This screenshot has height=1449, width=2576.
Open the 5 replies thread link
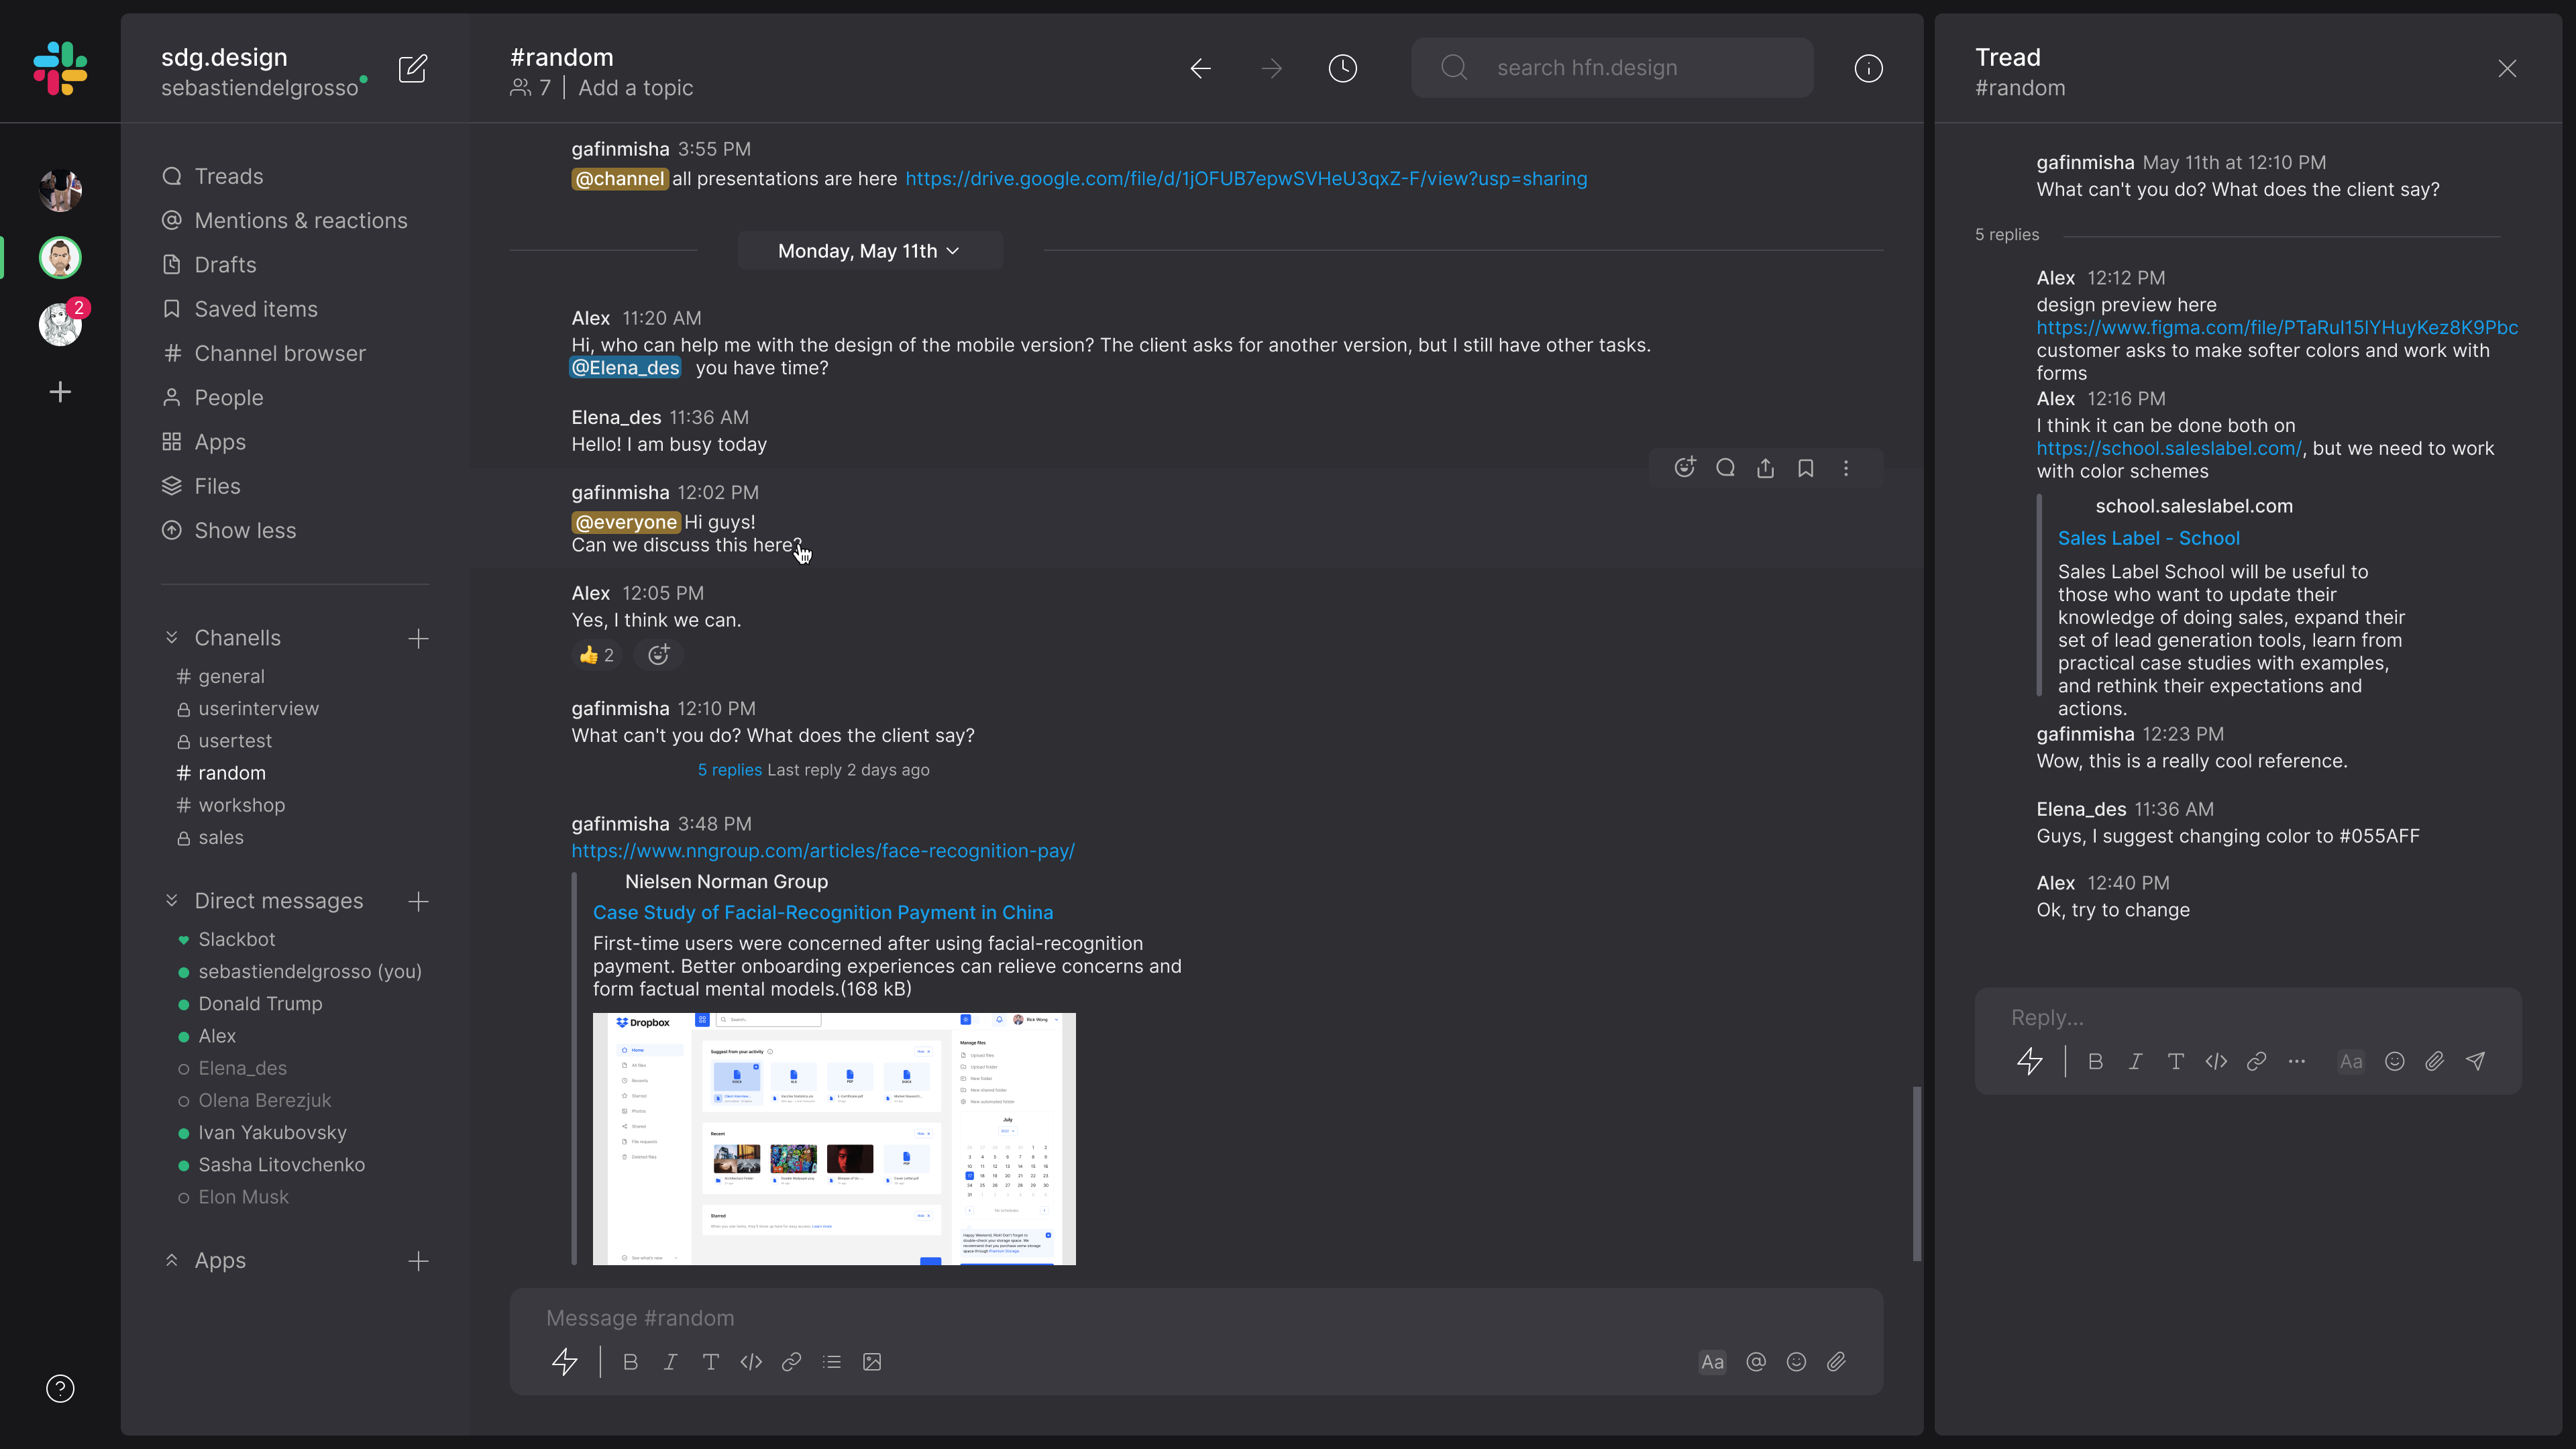coord(729,770)
